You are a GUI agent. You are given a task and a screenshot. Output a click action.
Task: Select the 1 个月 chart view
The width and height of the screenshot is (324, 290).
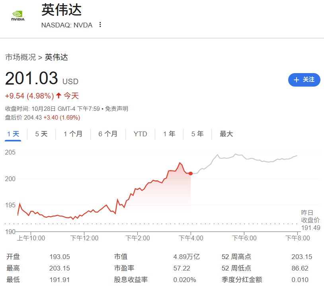coord(72,134)
